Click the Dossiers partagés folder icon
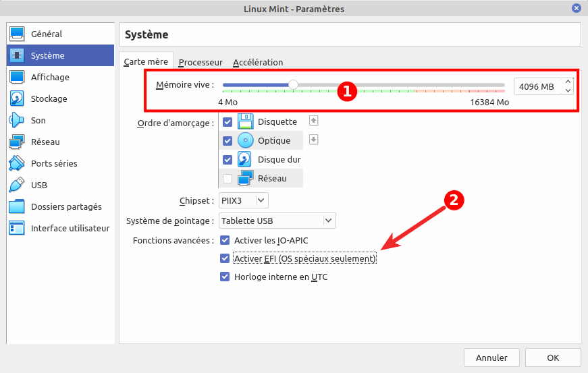 [17, 206]
